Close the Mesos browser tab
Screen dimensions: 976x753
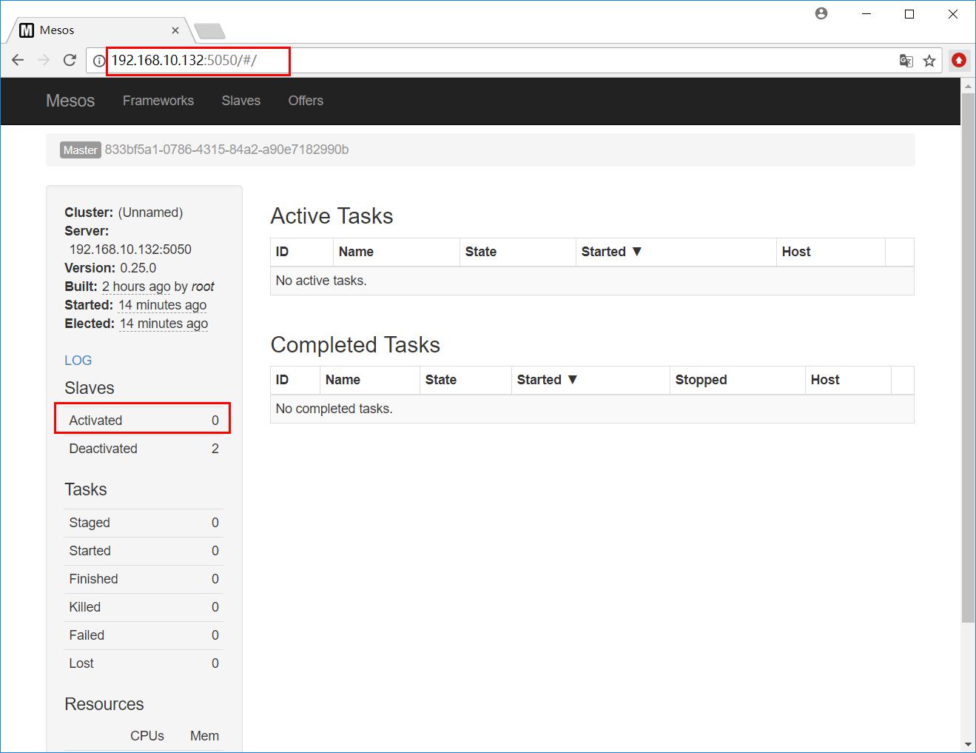coord(175,30)
